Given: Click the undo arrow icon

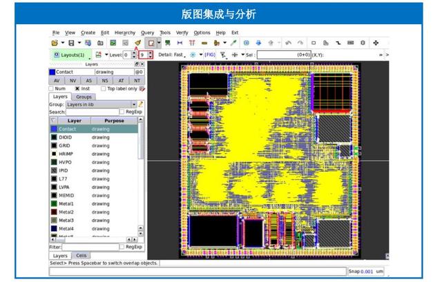Looking at the screenshot, I should (288, 43).
